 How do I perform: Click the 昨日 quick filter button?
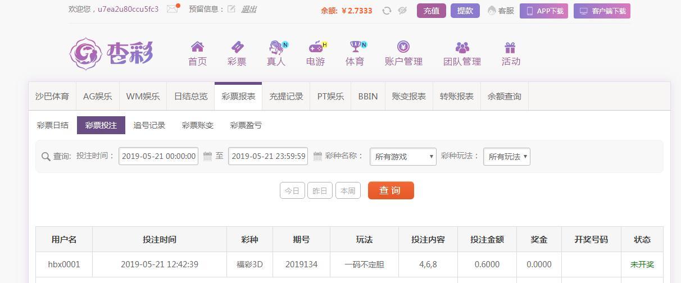[320, 190]
